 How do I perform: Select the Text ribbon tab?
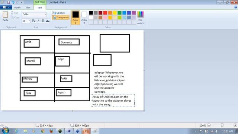pos(40,7)
